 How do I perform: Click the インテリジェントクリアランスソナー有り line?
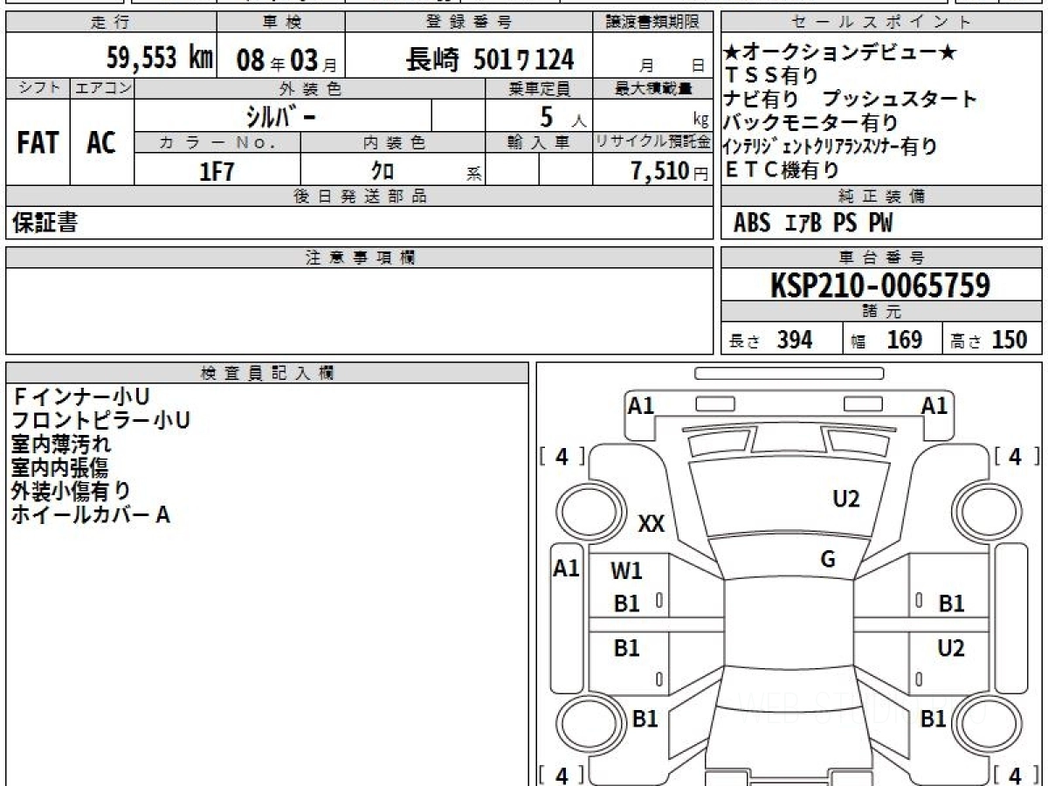[830, 146]
